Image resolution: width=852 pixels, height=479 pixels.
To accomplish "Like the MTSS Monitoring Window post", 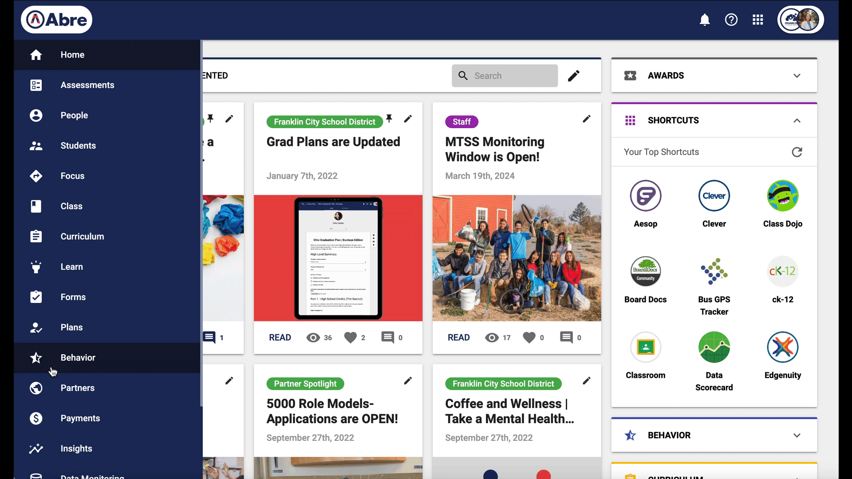I will pos(529,338).
